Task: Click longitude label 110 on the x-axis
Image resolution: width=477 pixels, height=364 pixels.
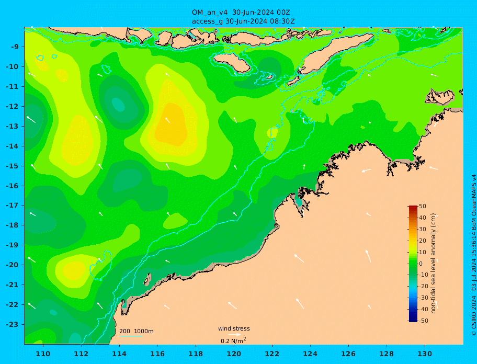Action: pyautogui.click(x=43, y=354)
